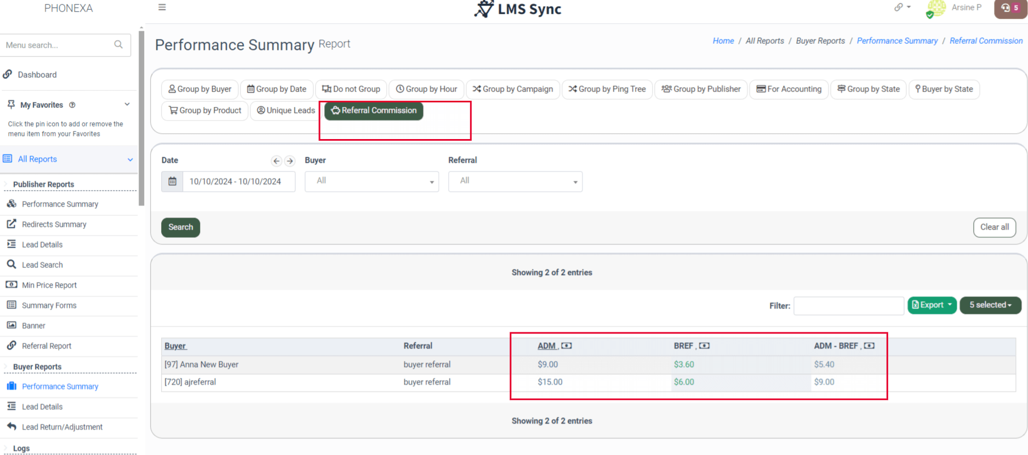Viewport: 1028px width, 455px height.
Task: Click the Clear all button
Action: pos(994,227)
